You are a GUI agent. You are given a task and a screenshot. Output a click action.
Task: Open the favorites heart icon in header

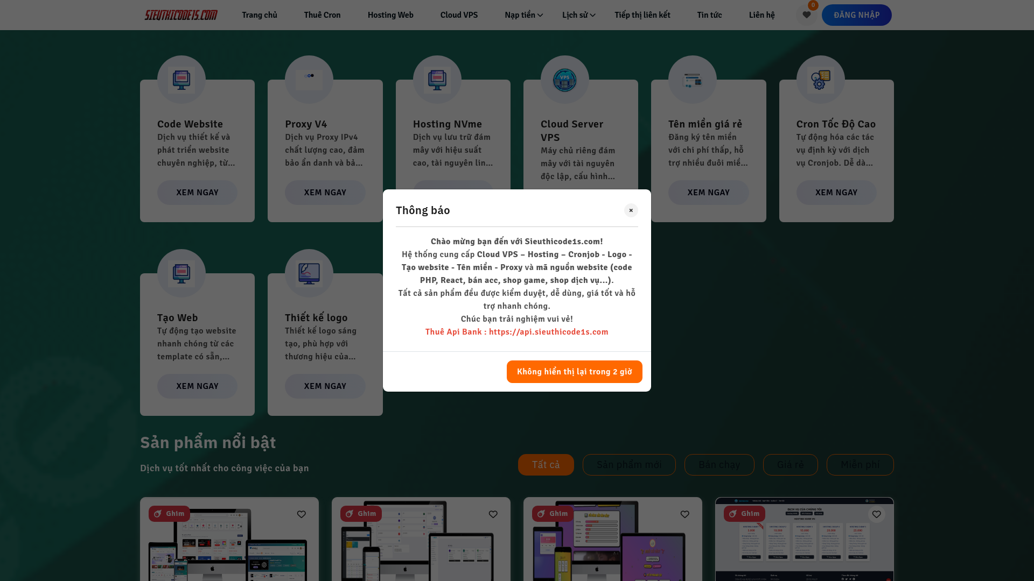pyautogui.click(x=806, y=15)
